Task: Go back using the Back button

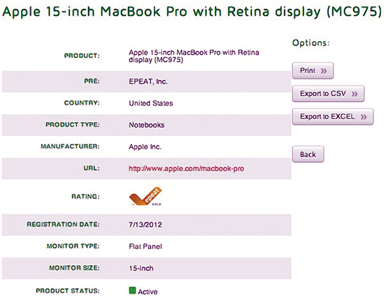Action: (x=308, y=154)
